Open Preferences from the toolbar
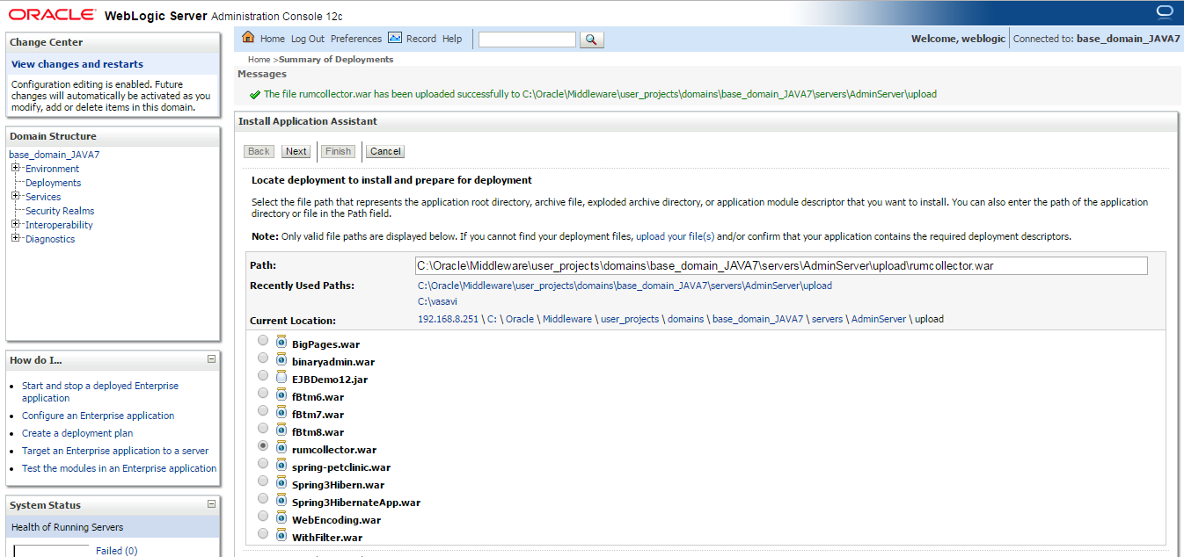 pos(356,39)
